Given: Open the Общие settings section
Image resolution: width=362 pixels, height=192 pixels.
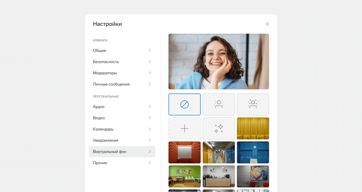Looking at the screenshot, I should 122,51.
